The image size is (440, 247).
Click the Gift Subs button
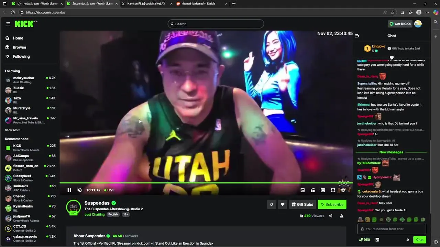302,204
